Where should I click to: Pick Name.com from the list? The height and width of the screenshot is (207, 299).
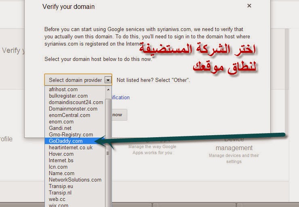coord(75,174)
